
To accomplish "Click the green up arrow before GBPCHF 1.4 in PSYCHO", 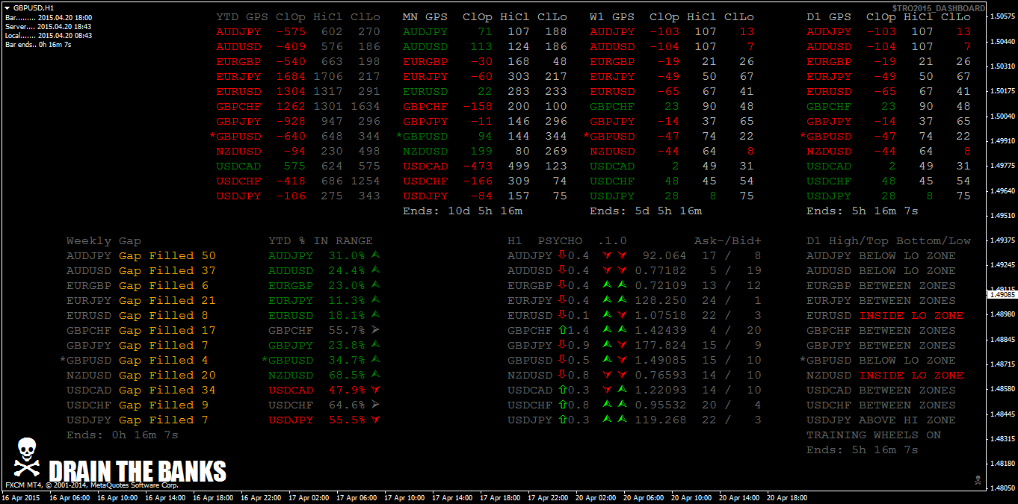I will point(562,330).
